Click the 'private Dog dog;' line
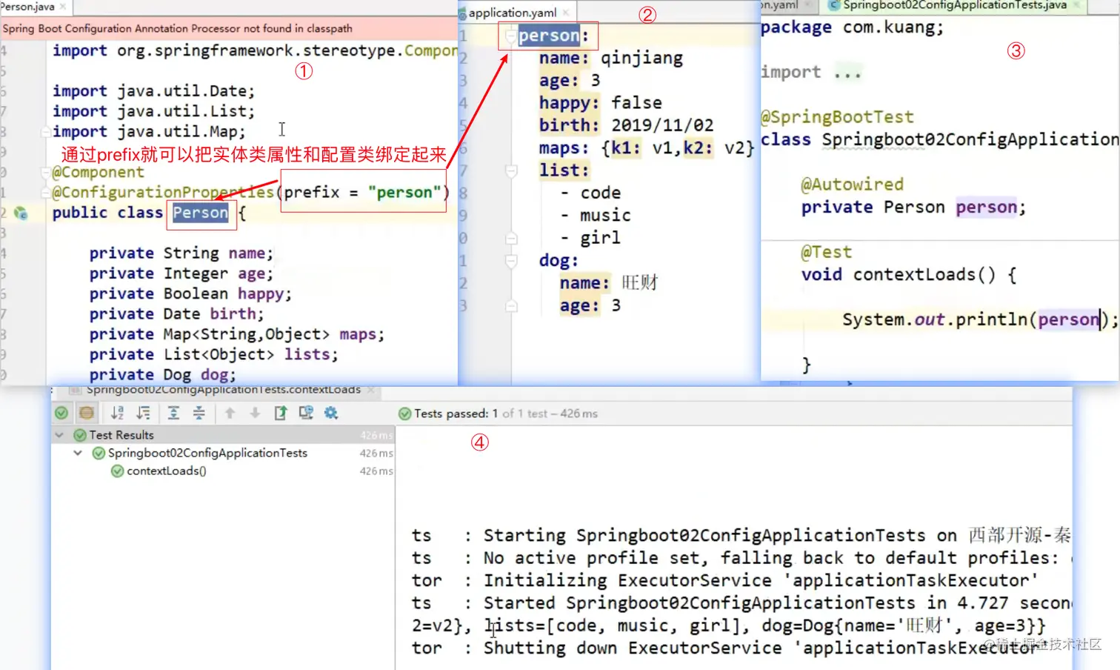1120x670 pixels. [163, 374]
